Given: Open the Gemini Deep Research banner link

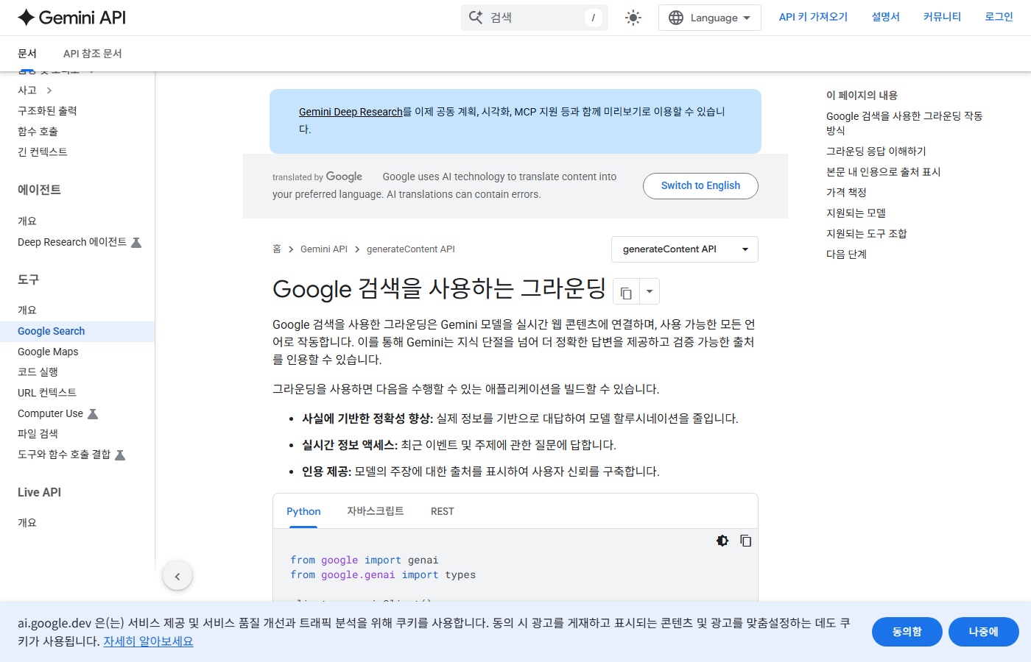Looking at the screenshot, I should click(x=351, y=112).
